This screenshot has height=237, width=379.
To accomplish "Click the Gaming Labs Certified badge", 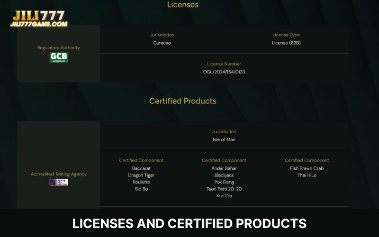I will (59, 182).
